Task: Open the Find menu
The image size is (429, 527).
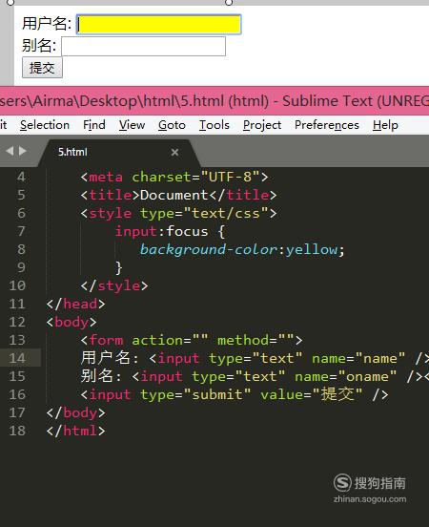Action: [x=94, y=125]
